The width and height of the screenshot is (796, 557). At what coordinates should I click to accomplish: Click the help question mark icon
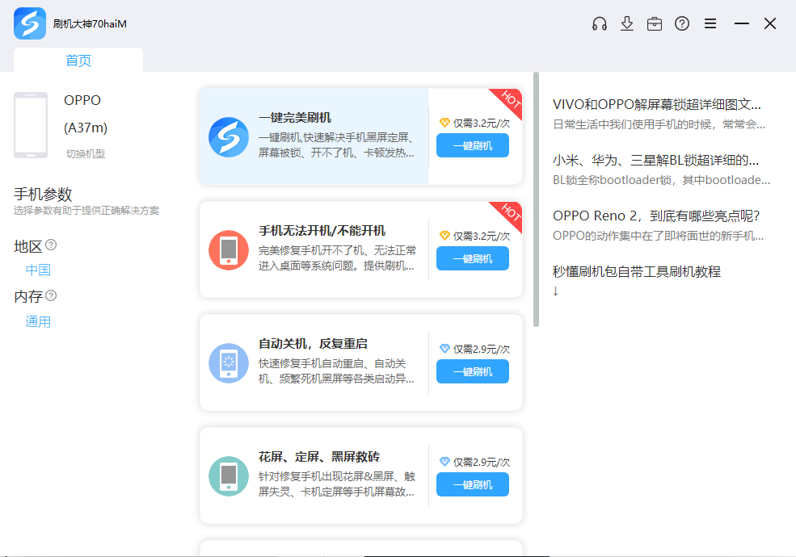(x=682, y=23)
